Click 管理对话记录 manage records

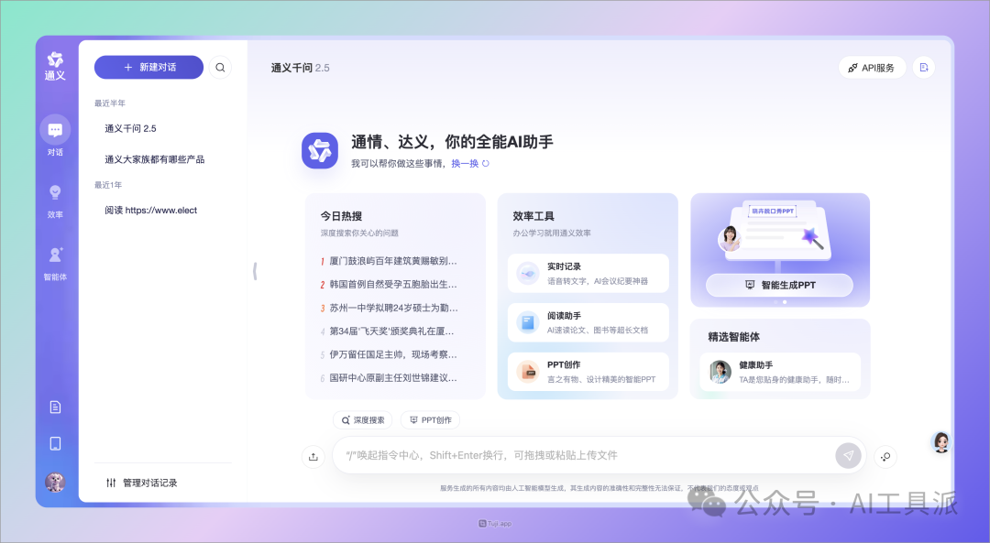142,483
